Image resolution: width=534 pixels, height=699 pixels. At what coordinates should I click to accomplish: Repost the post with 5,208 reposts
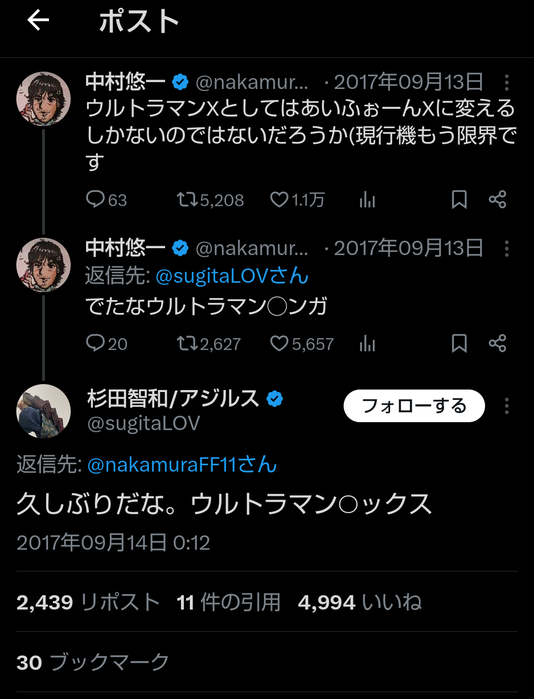187,199
